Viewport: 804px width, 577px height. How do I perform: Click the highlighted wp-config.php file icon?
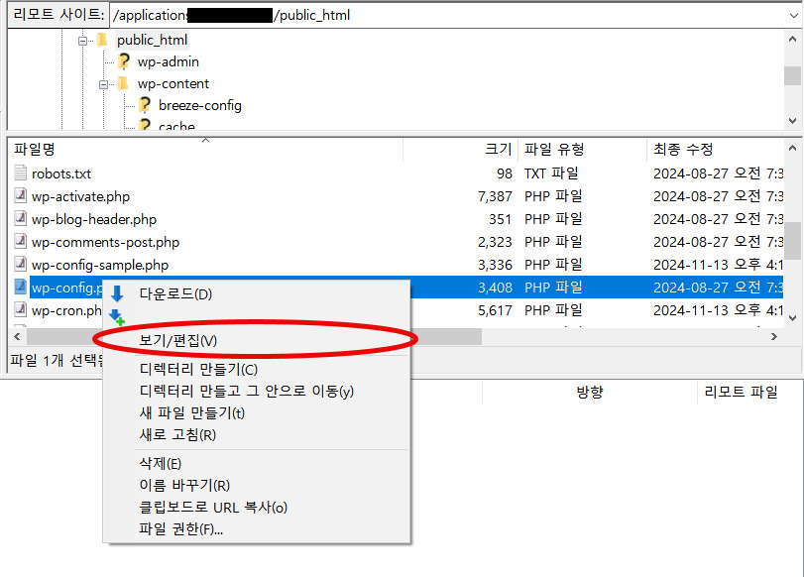pos(21,287)
